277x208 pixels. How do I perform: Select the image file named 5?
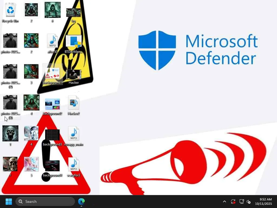(x=31, y=167)
